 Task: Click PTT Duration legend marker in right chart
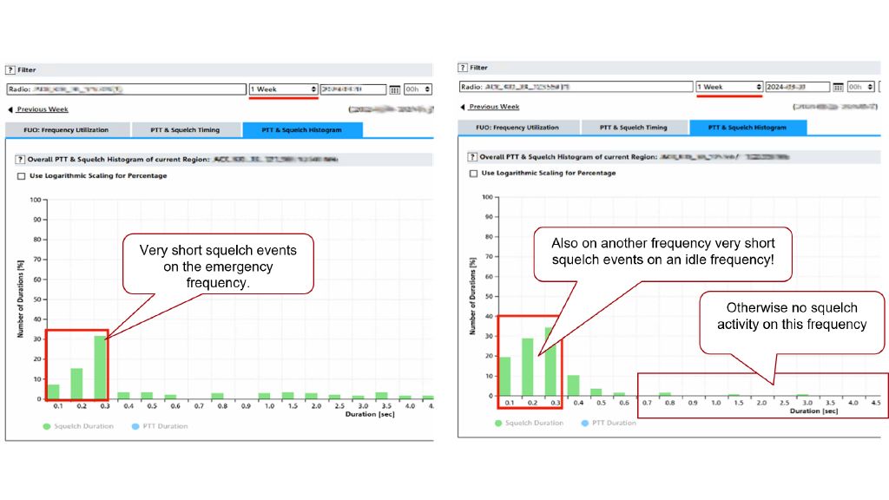(583, 423)
